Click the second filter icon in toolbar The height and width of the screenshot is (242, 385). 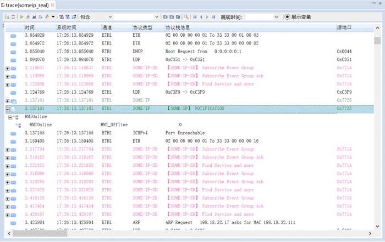tap(68, 17)
